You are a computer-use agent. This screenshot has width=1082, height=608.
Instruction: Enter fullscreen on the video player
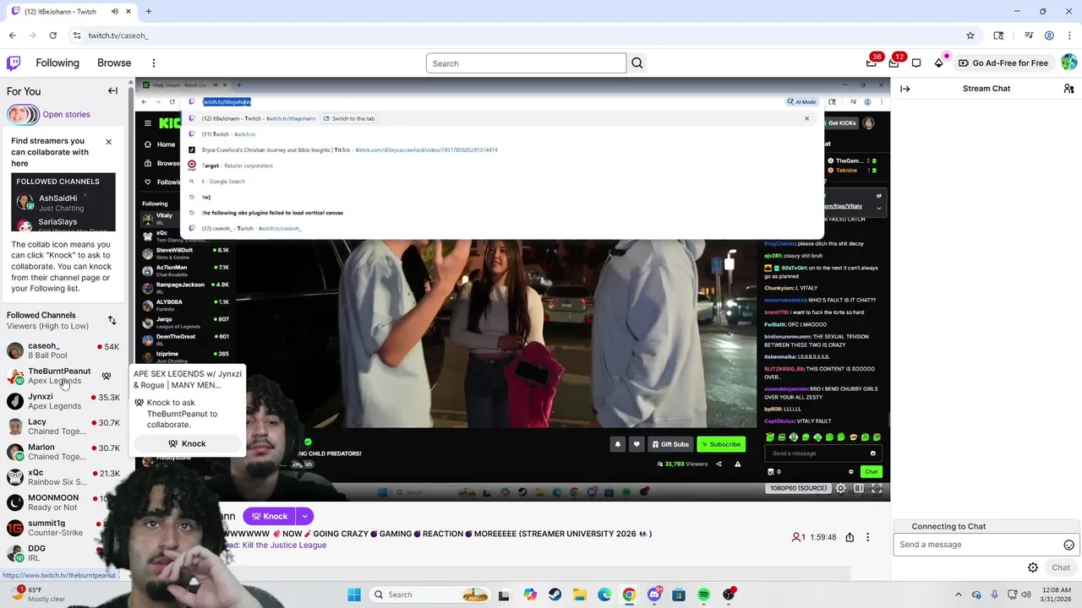pyautogui.click(x=877, y=488)
